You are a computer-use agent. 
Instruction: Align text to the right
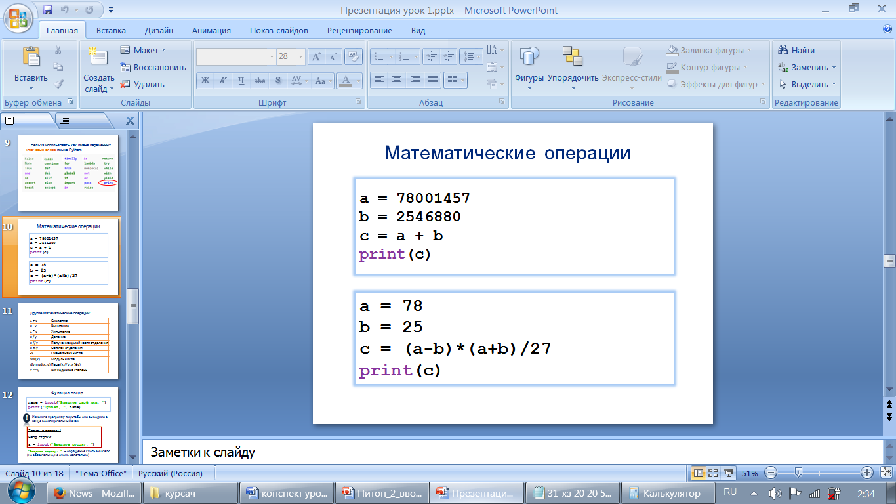(415, 80)
